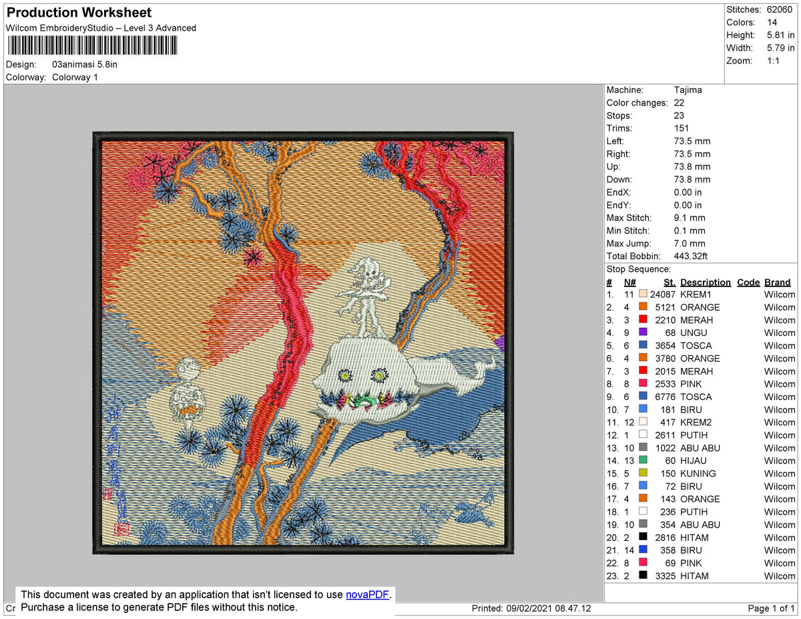The height and width of the screenshot is (619, 801).
Task: Select the ABU ABU swatch in row 13
Action: pos(643,448)
